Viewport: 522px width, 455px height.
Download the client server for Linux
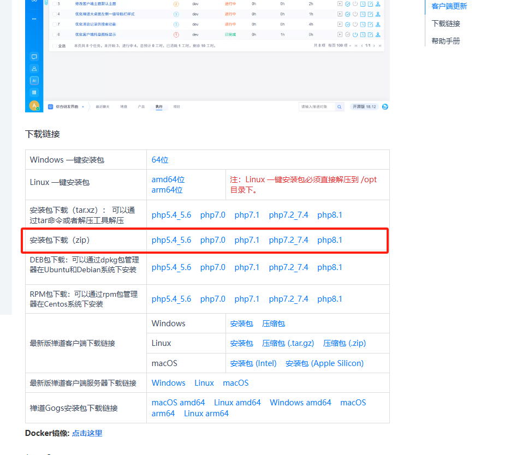tap(204, 383)
